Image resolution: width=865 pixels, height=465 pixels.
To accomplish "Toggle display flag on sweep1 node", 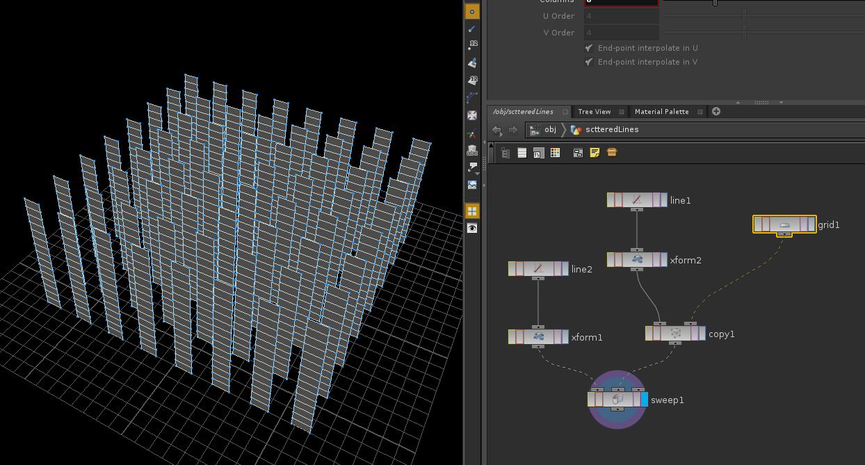I will click(645, 400).
